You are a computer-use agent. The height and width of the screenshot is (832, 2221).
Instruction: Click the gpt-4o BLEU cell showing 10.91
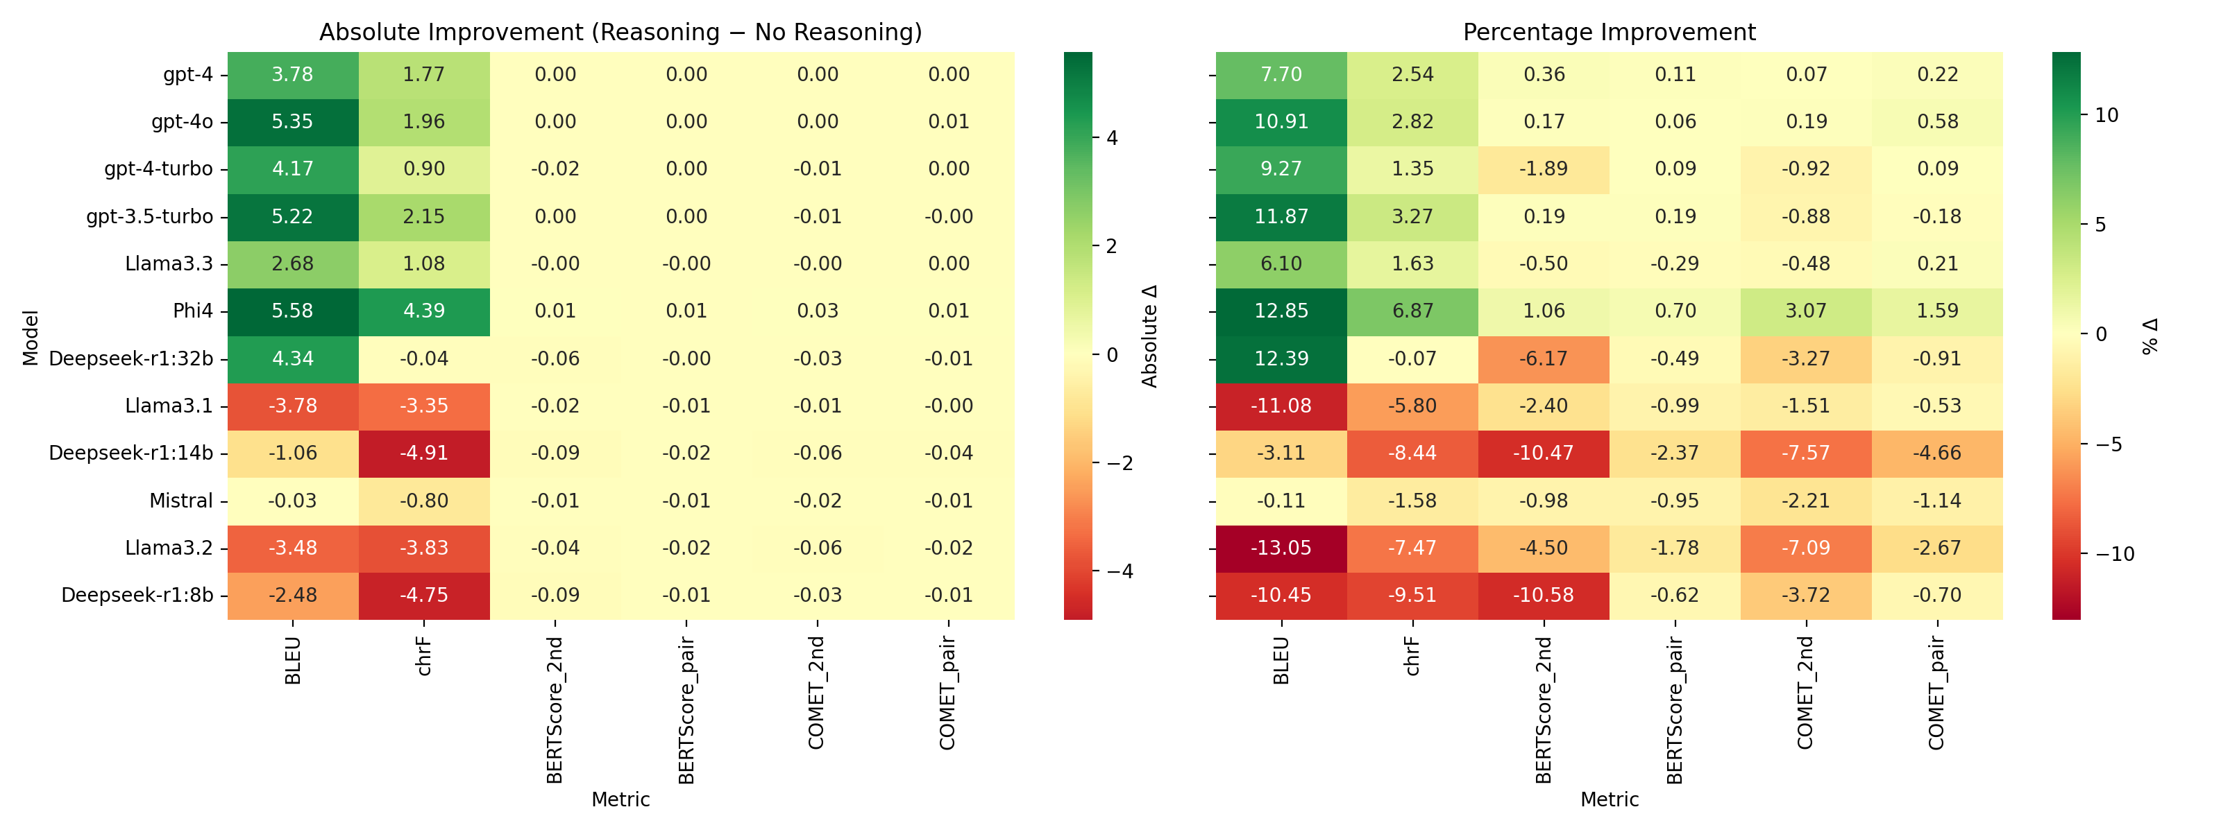pos(1281,121)
